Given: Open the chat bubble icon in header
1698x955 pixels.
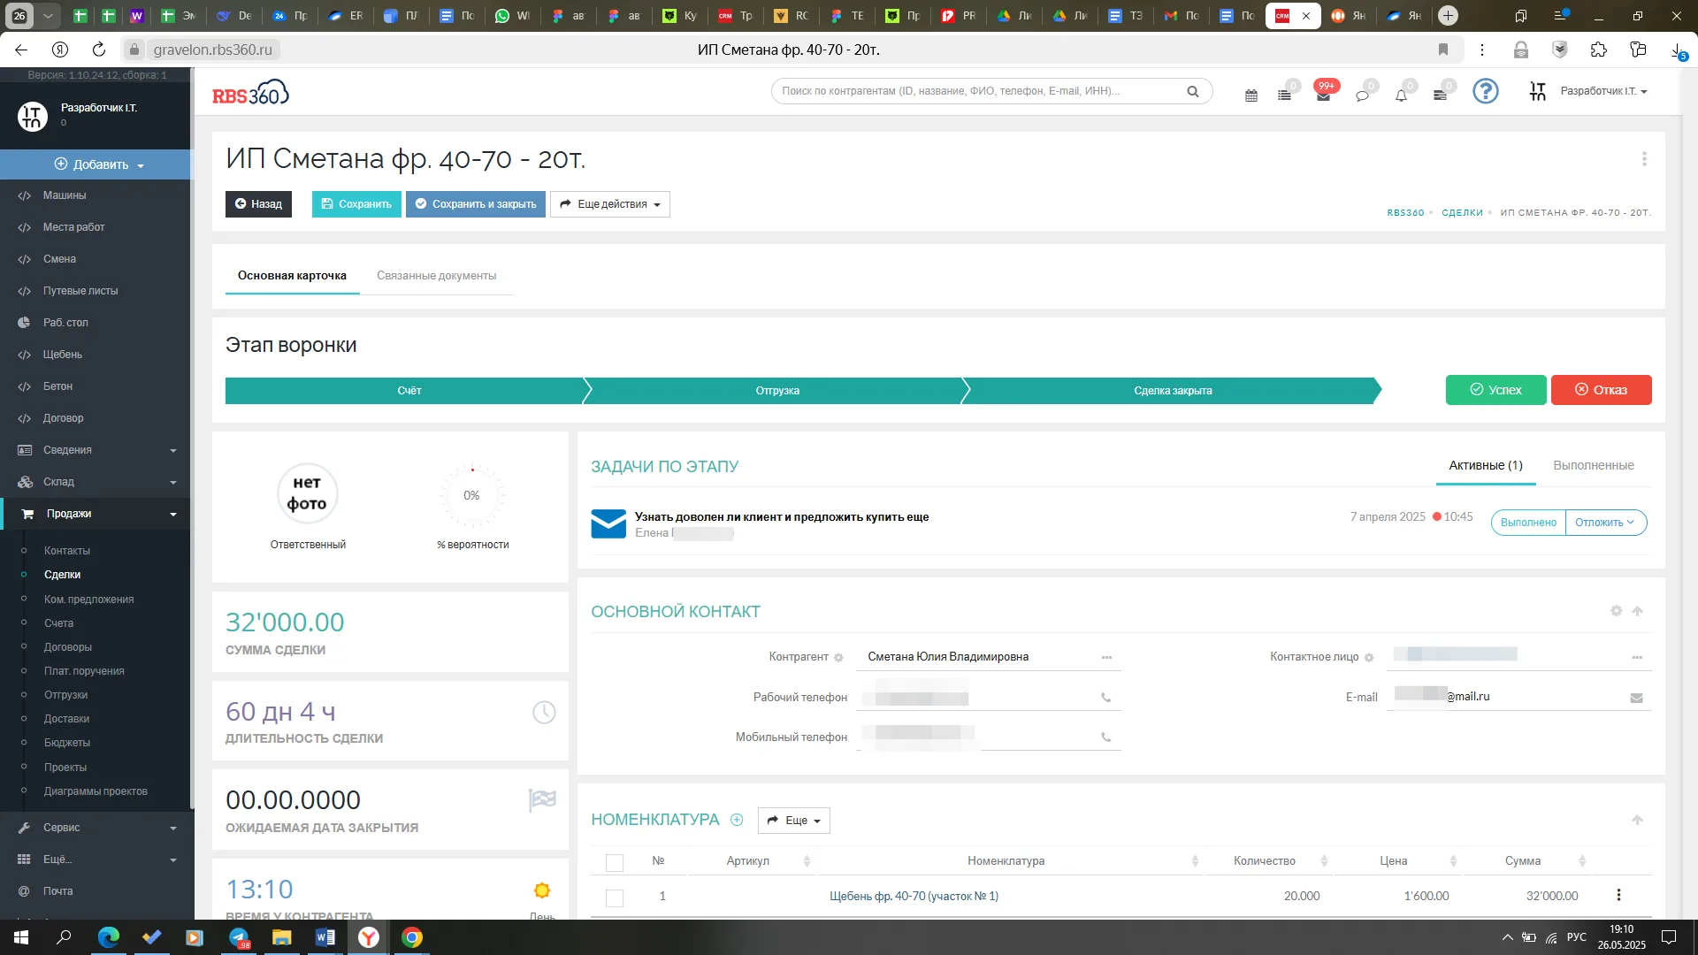Looking at the screenshot, I should [1362, 95].
